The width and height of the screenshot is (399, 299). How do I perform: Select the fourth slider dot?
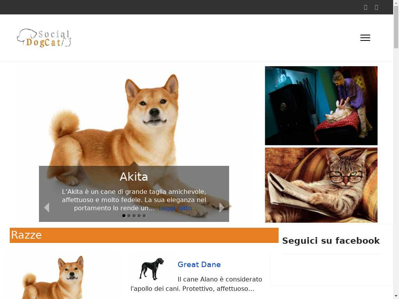coord(139,216)
